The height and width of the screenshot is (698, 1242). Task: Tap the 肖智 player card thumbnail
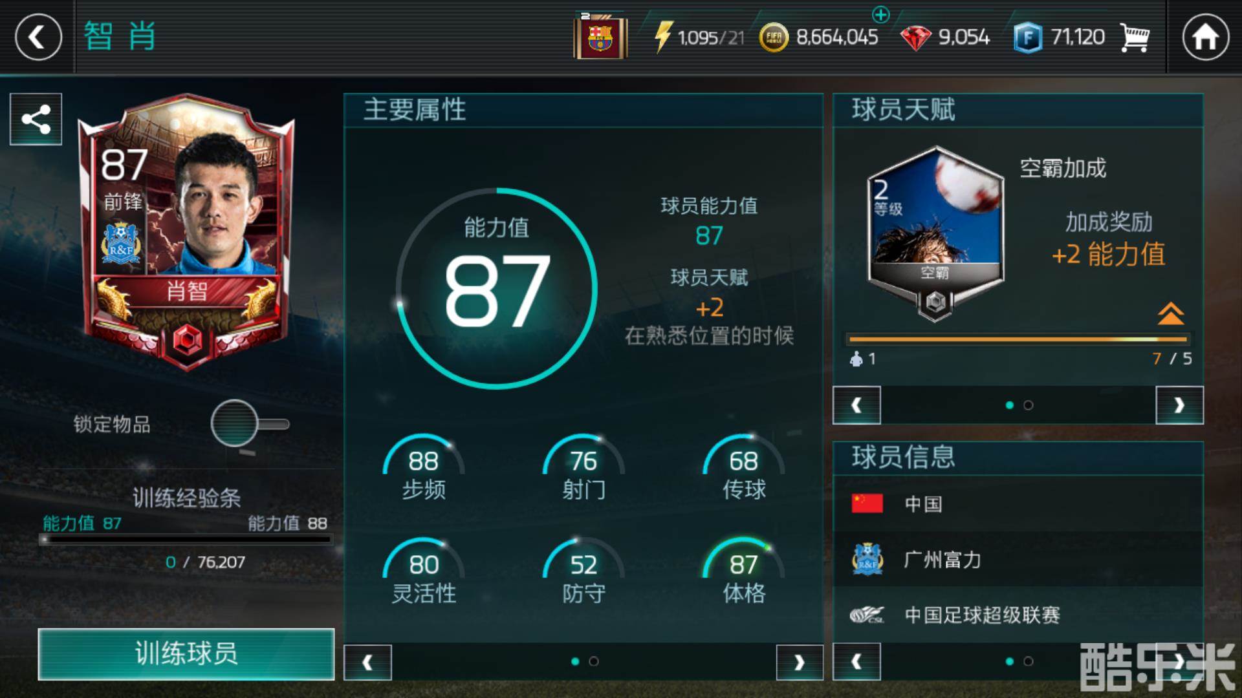(x=186, y=233)
